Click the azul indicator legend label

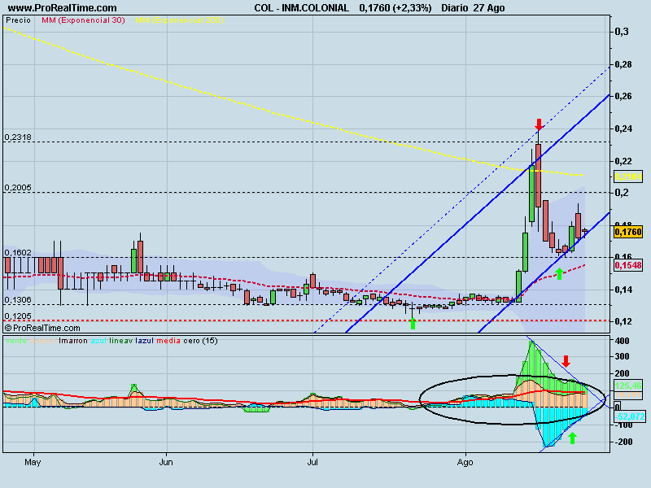click(98, 341)
